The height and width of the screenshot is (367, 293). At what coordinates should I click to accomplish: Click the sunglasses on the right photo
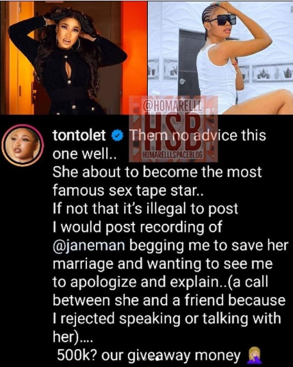(222, 20)
